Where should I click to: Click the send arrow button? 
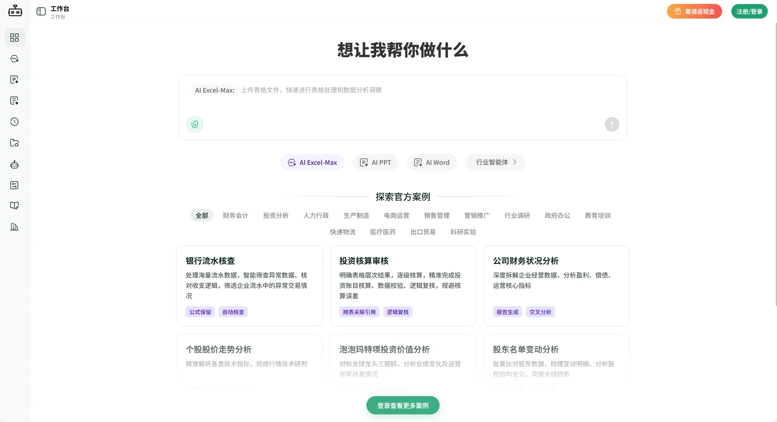click(x=612, y=124)
